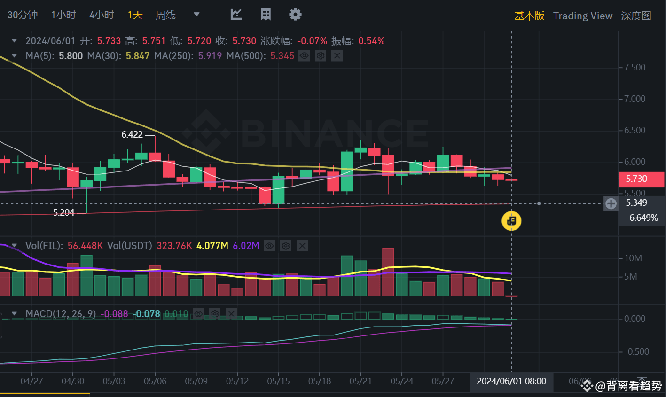
Task: Open the chart settings gear
Action: [x=295, y=15]
